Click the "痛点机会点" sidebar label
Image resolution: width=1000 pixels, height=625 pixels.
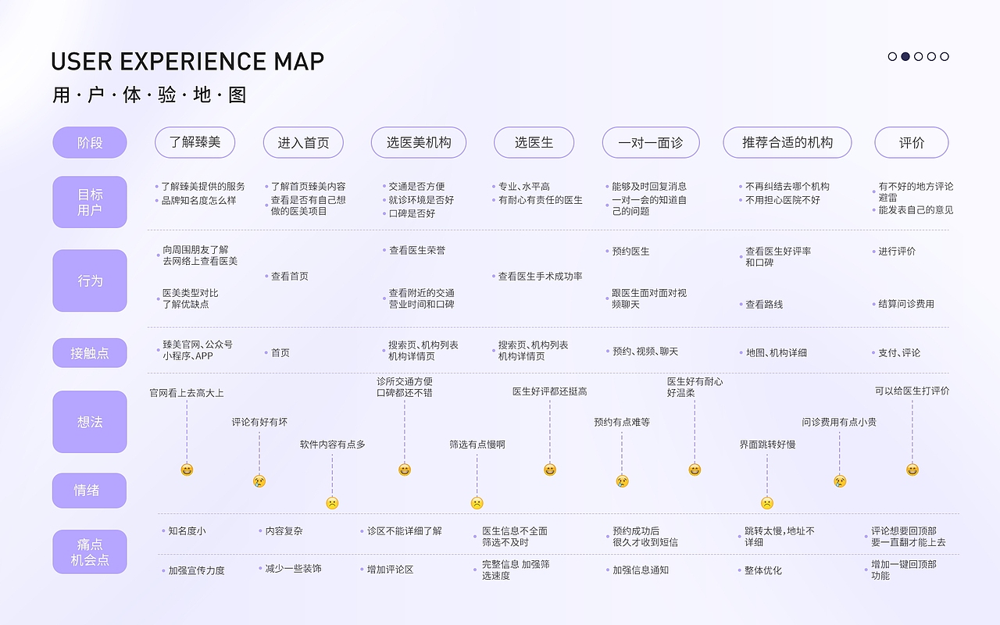click(89, 552)
